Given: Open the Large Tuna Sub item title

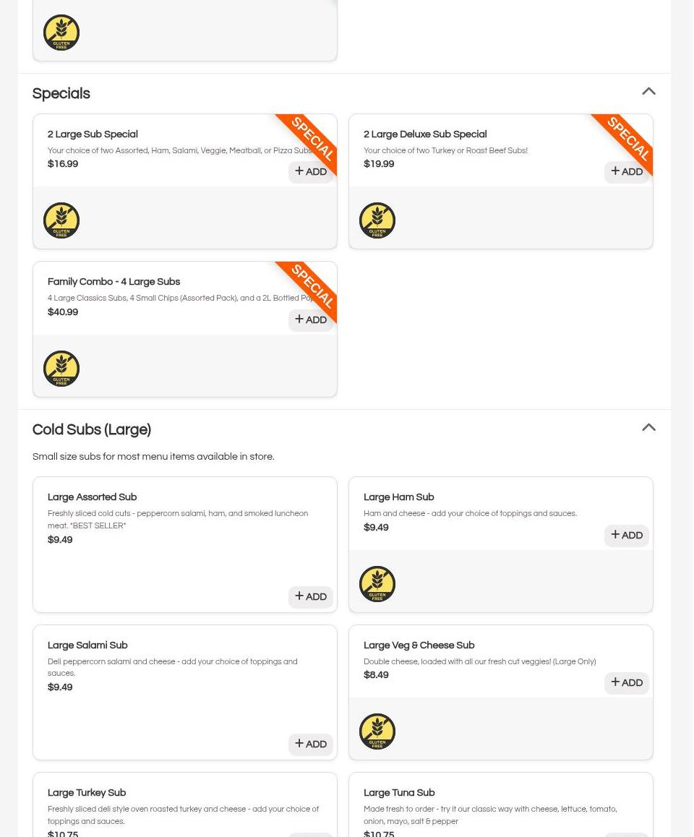Looking at the screenshot, I should tap(399, 793).
